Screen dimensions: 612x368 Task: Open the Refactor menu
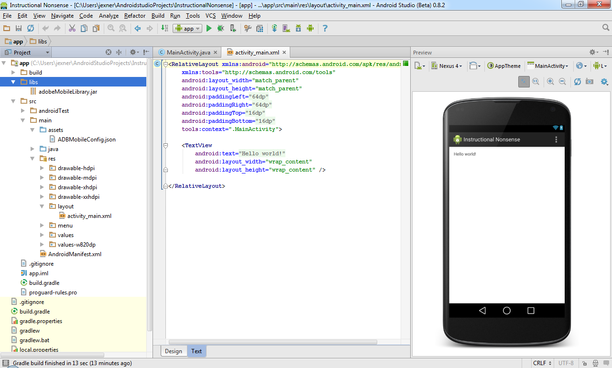coord(134,16)
